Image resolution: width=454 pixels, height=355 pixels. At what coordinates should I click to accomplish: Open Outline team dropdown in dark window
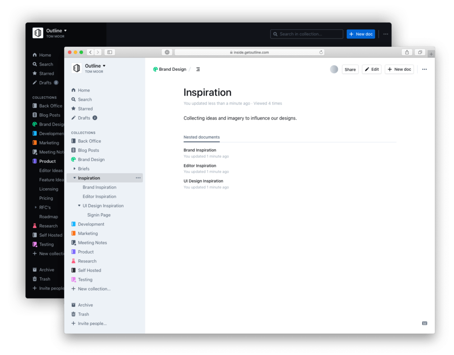pos(56,31)
